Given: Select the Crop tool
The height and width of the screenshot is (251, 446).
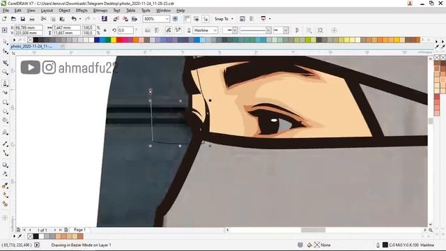Looking at the screenshot, I should click(x=5, y=63).
